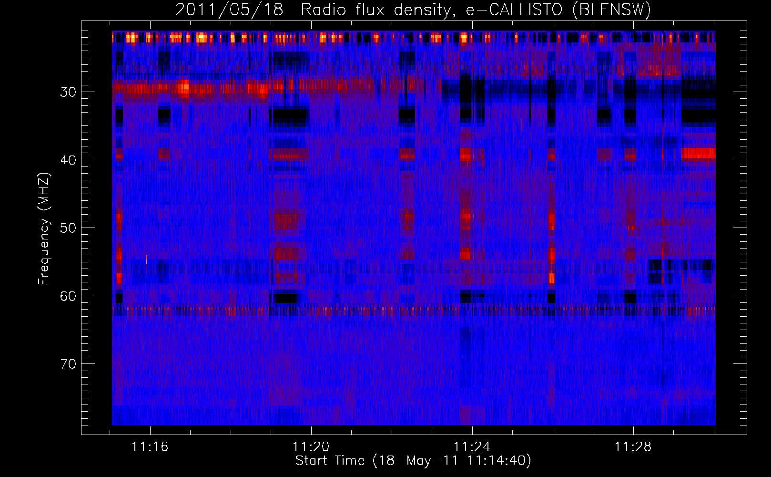Click the 11:20 time tick label

pyautogui.click(x=311, y=447)
